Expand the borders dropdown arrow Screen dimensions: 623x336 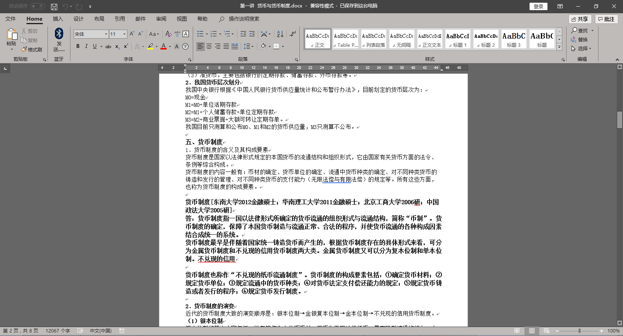[283, 46]
